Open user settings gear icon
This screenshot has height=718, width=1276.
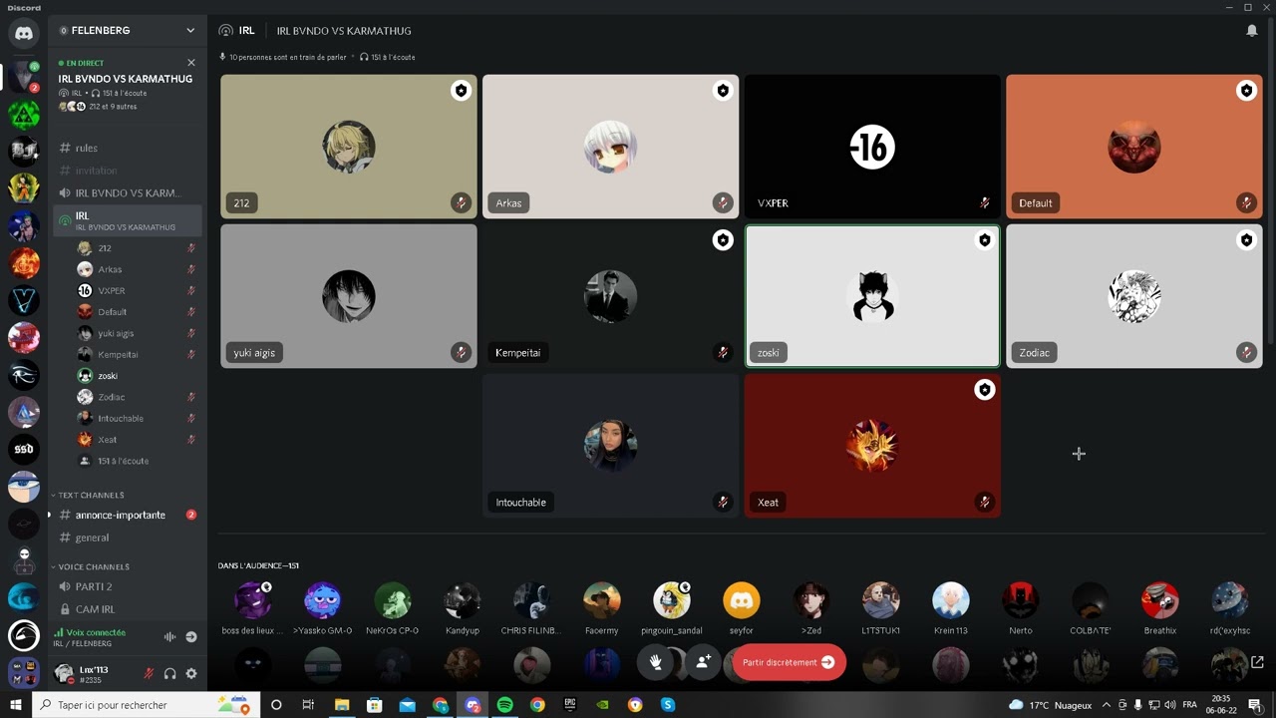(191, 674)
